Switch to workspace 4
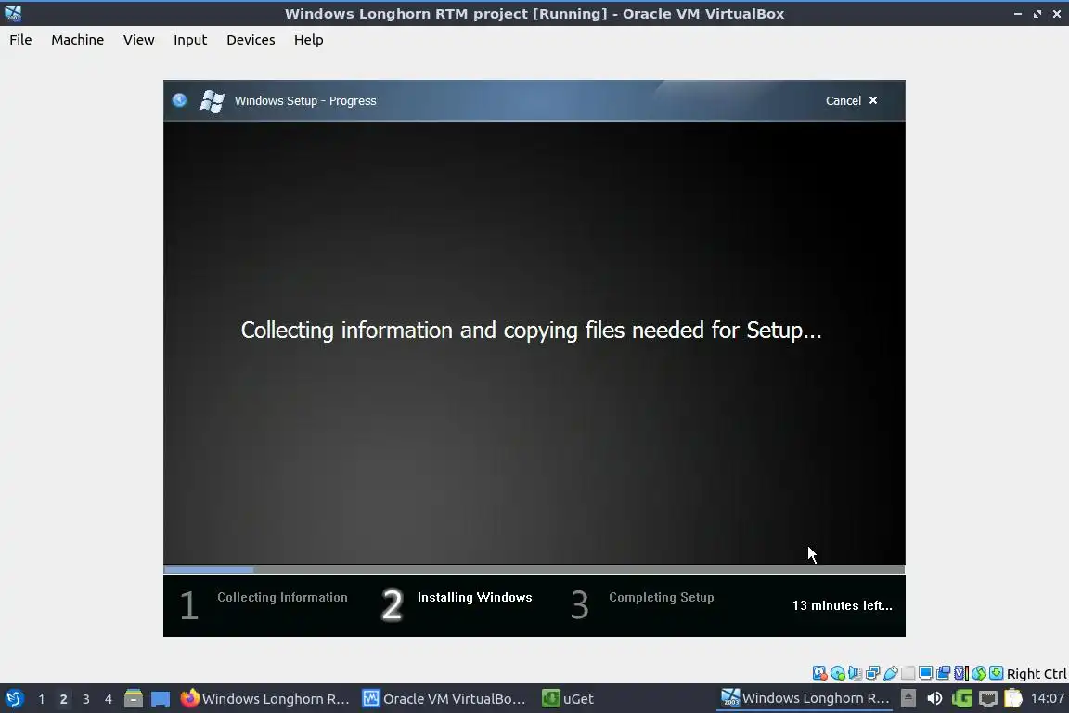Screen dimensions: 1069x713 (109, 699)
